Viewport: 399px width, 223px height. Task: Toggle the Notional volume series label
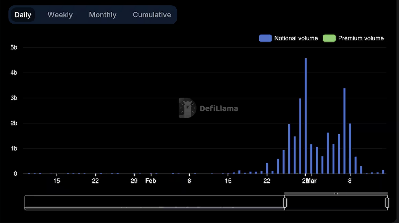pos(296,38)
